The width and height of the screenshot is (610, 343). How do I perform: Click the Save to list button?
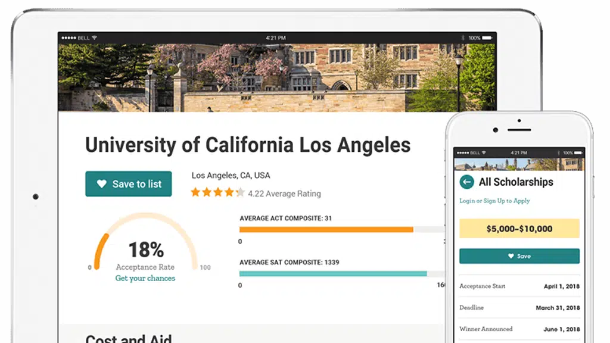(x=129, y=184)
